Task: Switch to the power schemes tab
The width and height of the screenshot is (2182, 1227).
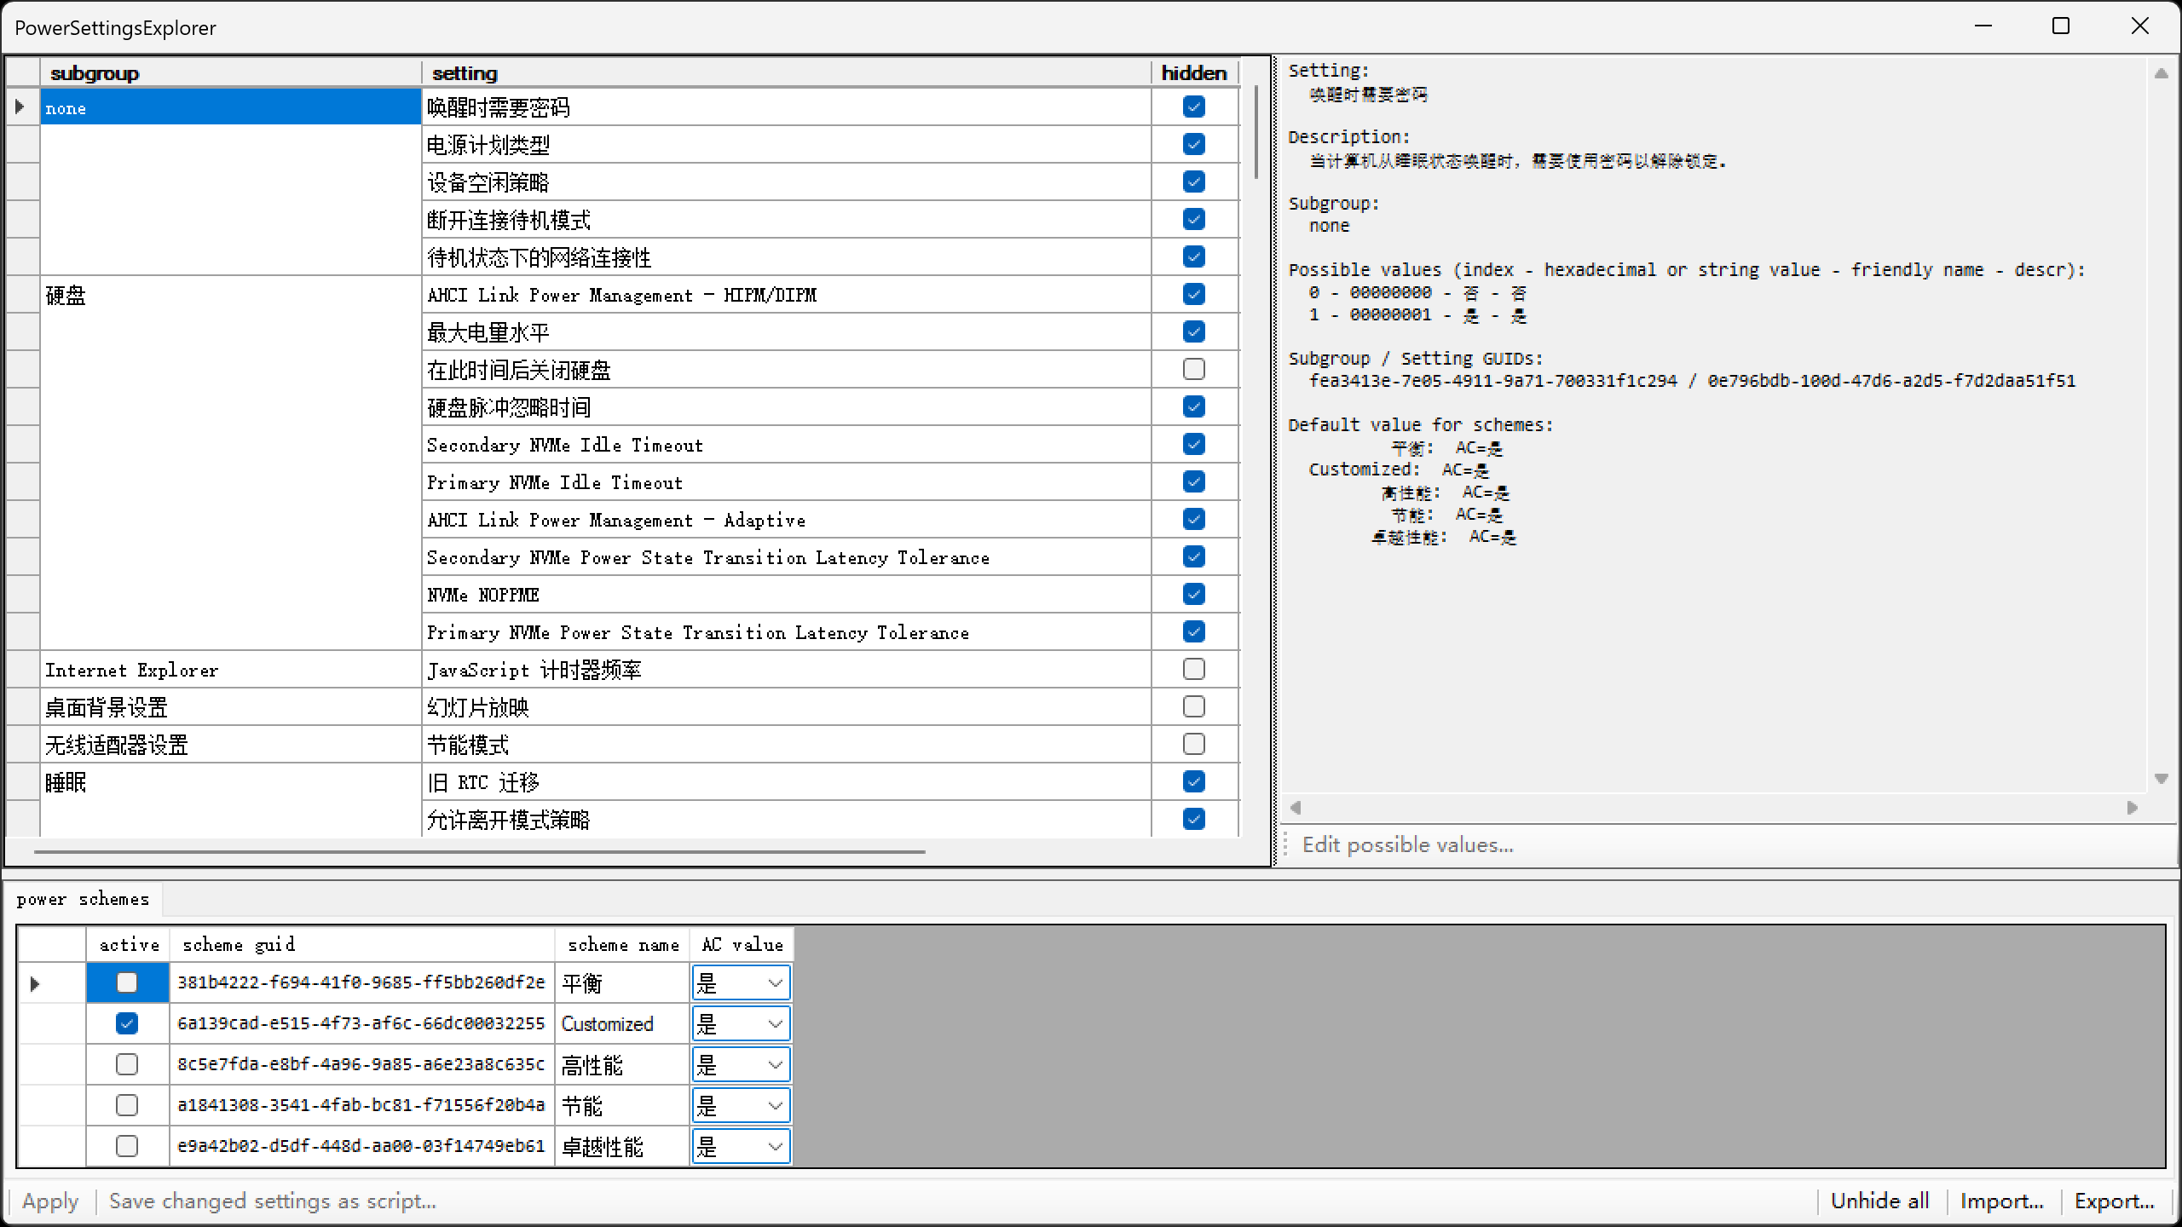Action: tap(83, 899)
